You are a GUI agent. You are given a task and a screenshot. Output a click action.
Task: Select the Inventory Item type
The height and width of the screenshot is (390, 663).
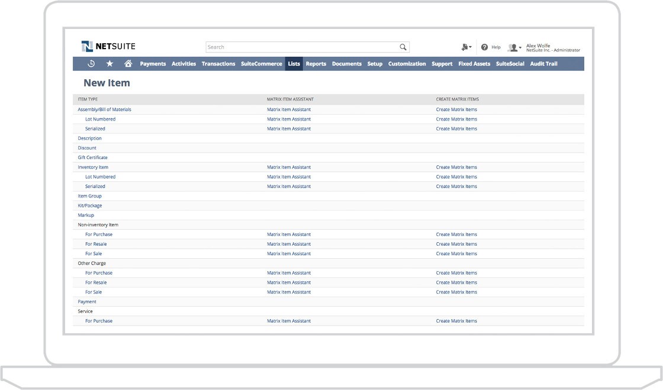click(x=93, y=167)
